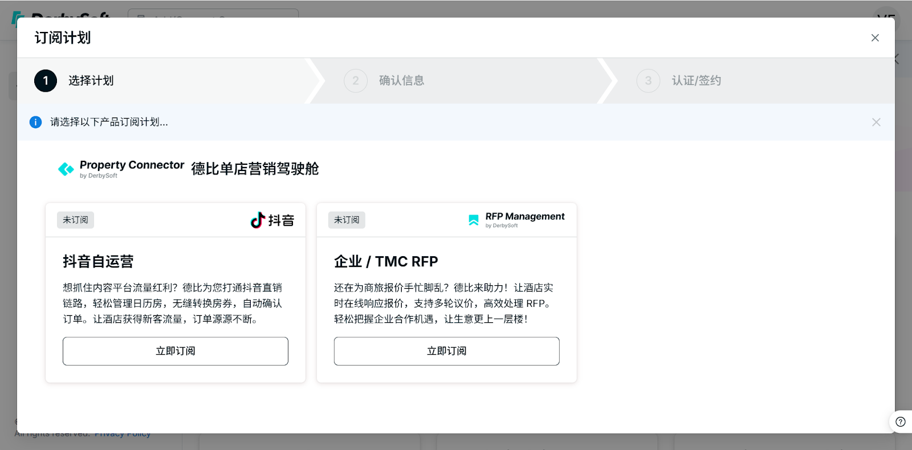Subscribe now to 抖音自运营 plan

tap(176, 351)
